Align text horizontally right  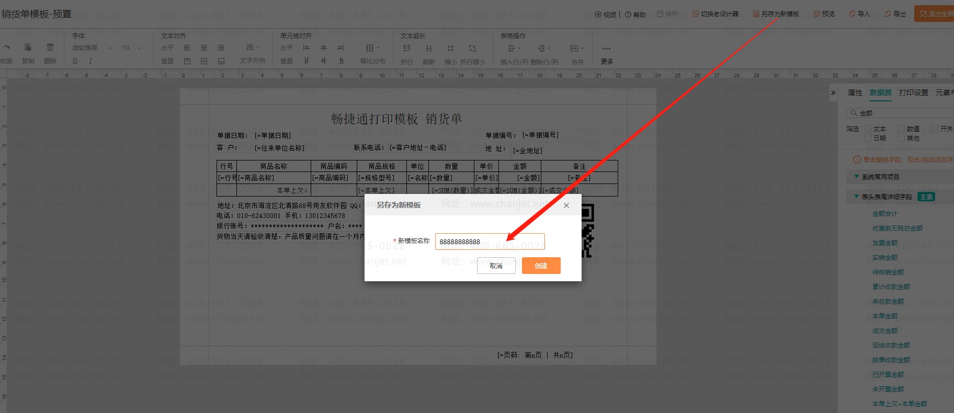[221, 48]
